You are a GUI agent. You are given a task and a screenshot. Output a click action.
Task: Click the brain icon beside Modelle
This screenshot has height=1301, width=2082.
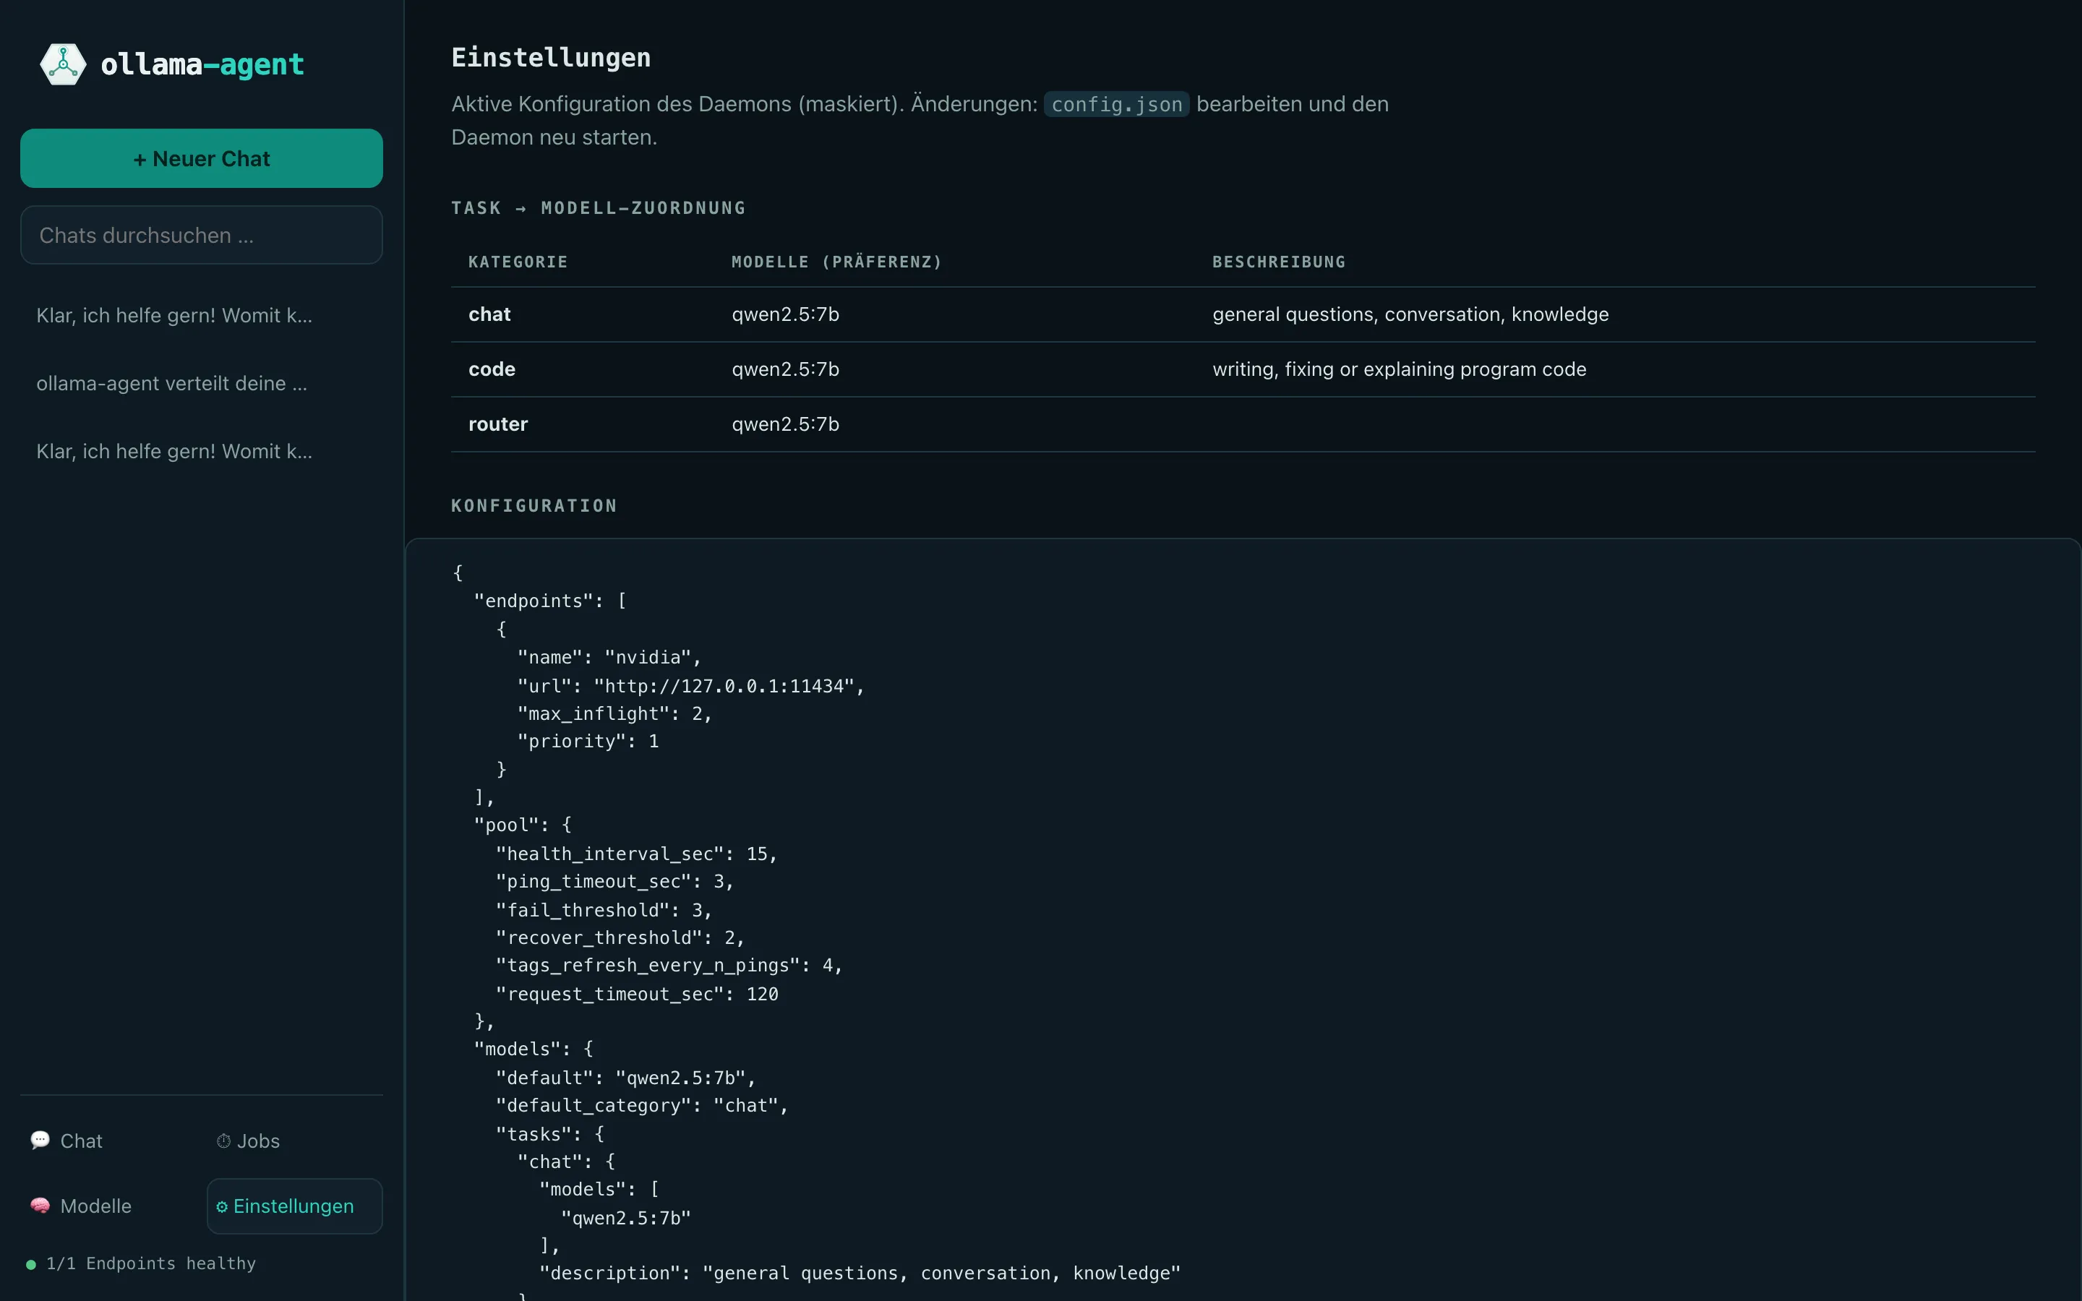(40, 1206)
